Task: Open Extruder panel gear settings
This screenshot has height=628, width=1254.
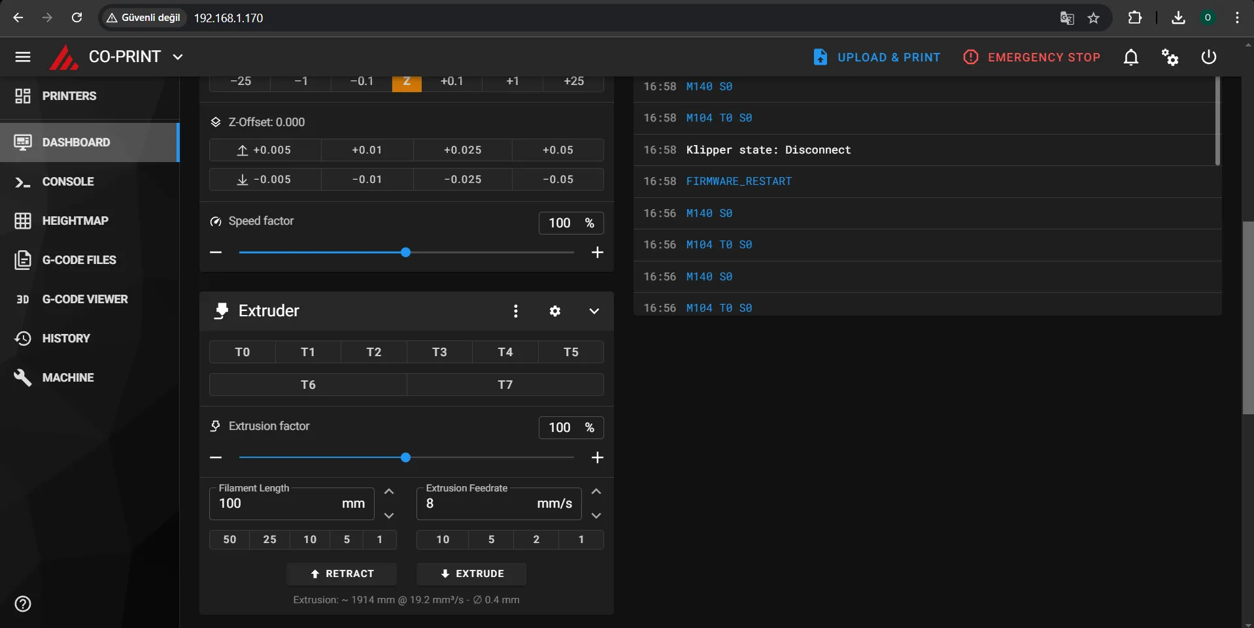Action: coord(555,311)
